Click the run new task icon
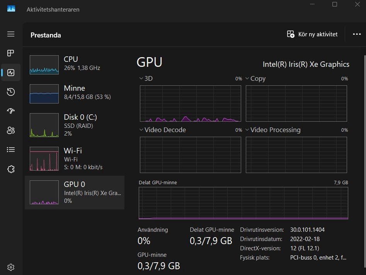The image size is (366, 275). pyautogui.click(x=291, y=34)
